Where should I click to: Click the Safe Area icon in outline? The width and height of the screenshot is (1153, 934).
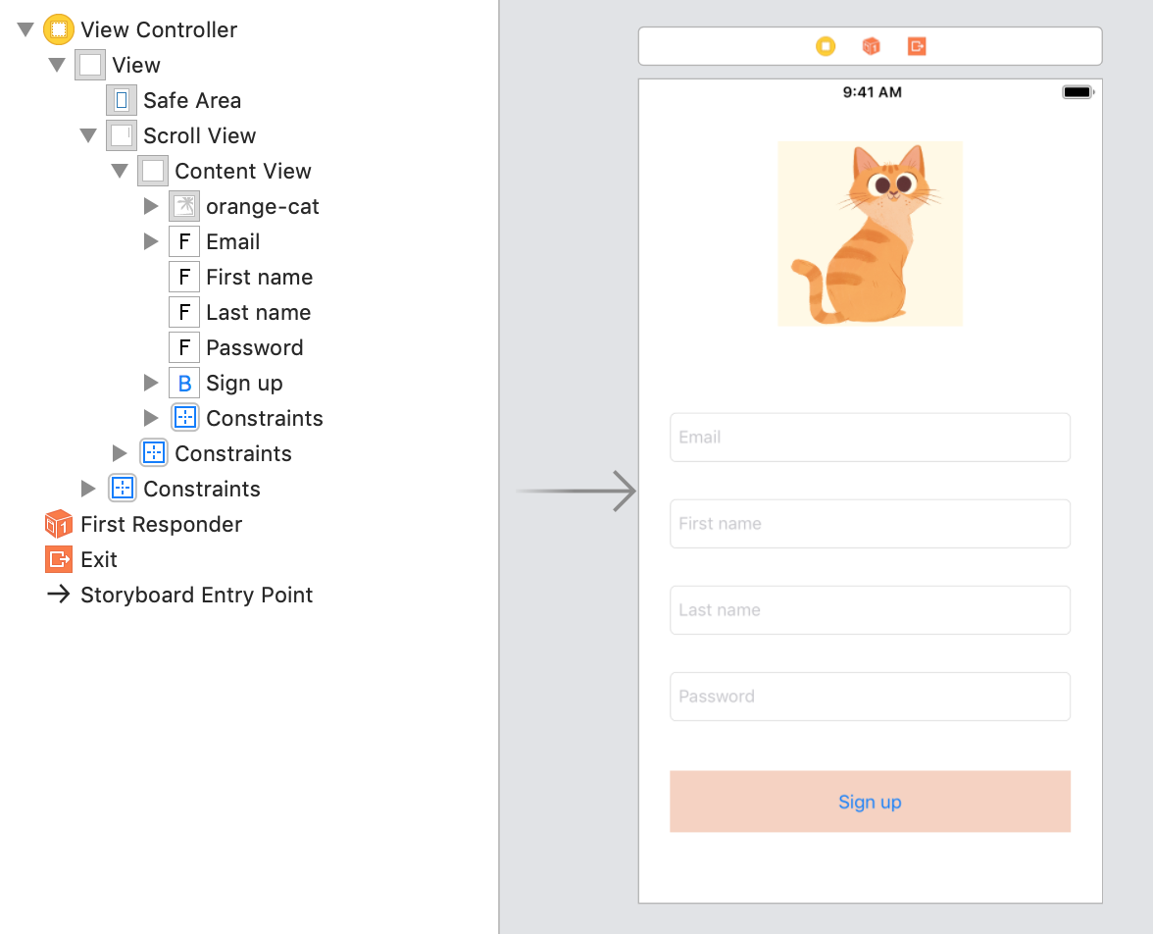click(x=122, y=100)
